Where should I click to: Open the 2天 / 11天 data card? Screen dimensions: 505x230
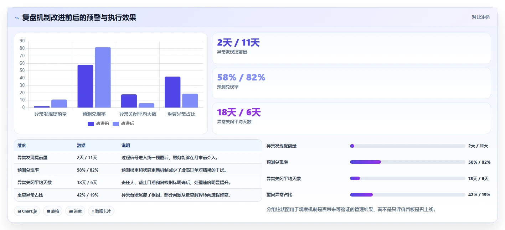351,48
